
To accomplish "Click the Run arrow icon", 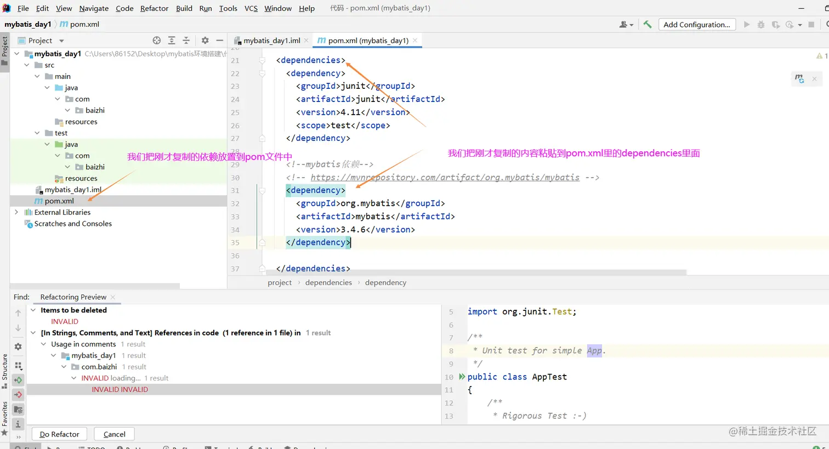I will click(747, 24).
